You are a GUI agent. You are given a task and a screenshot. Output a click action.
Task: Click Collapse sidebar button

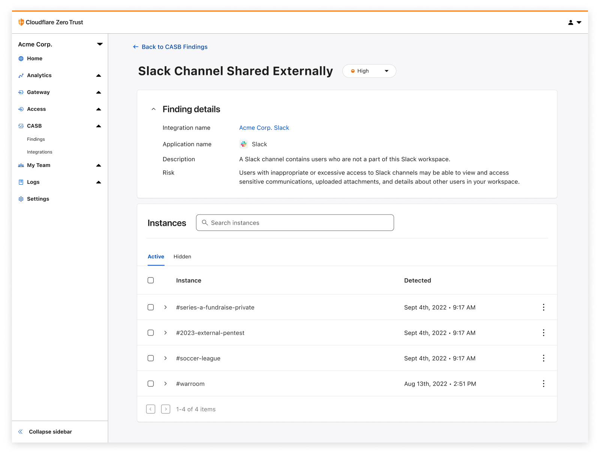point(50,432)
